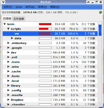Switch to the 目录树 tab
Image resolution: width=104 pixels, height=108 pixels.
7,19
